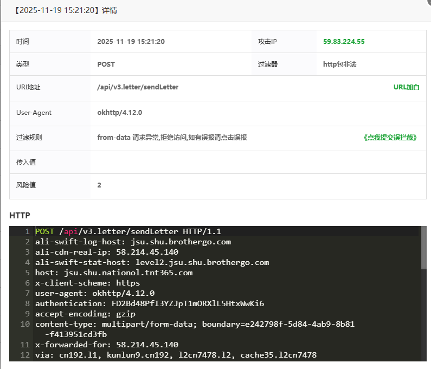Click the HTTP code panel vertical scrollbar

[x=423, y=255]
